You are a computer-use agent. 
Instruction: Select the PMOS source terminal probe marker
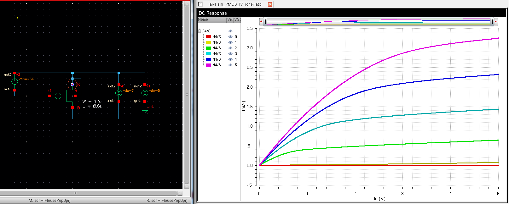[72, 84]
